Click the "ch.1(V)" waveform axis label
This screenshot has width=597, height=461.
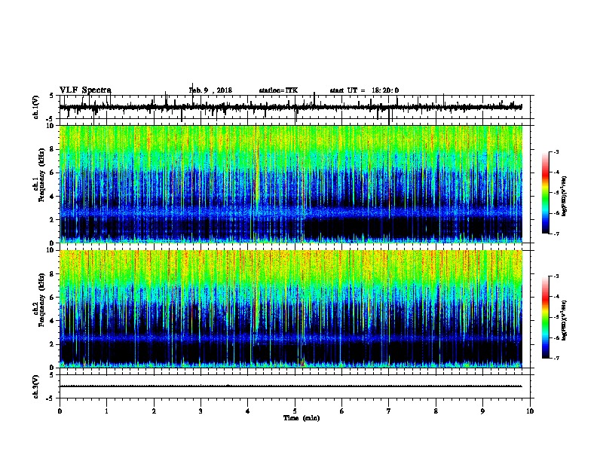click(x=36, y=108)
